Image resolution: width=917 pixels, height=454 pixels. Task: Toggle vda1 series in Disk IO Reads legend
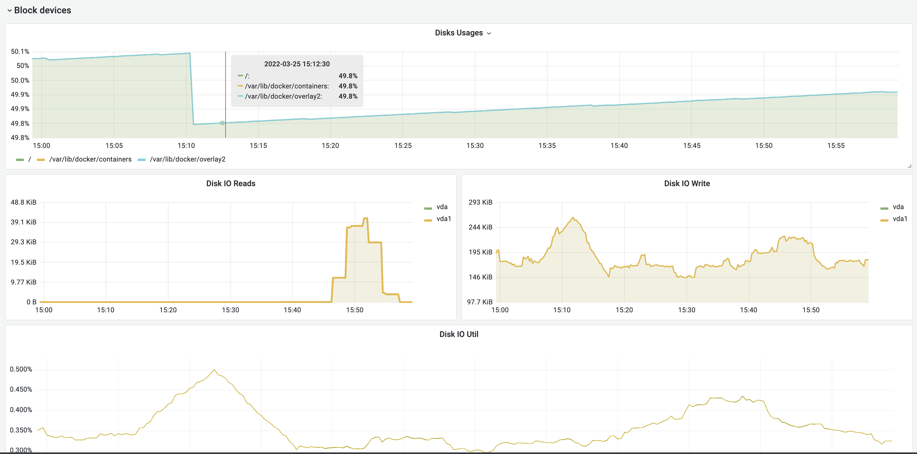443,219
